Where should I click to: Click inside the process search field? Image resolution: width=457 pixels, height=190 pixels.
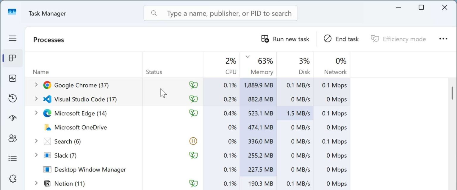point(229,13)
